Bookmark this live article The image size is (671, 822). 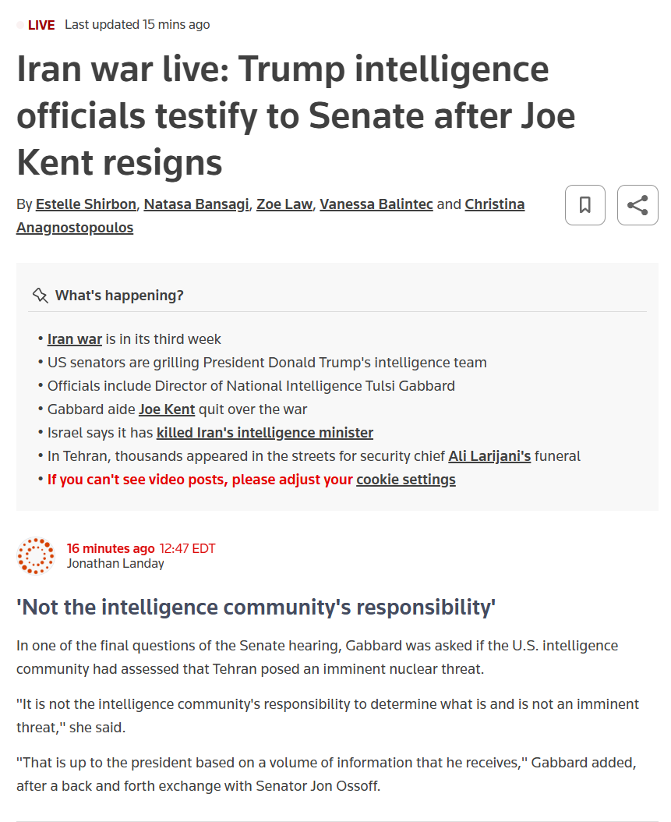click(x=584, y=205)
